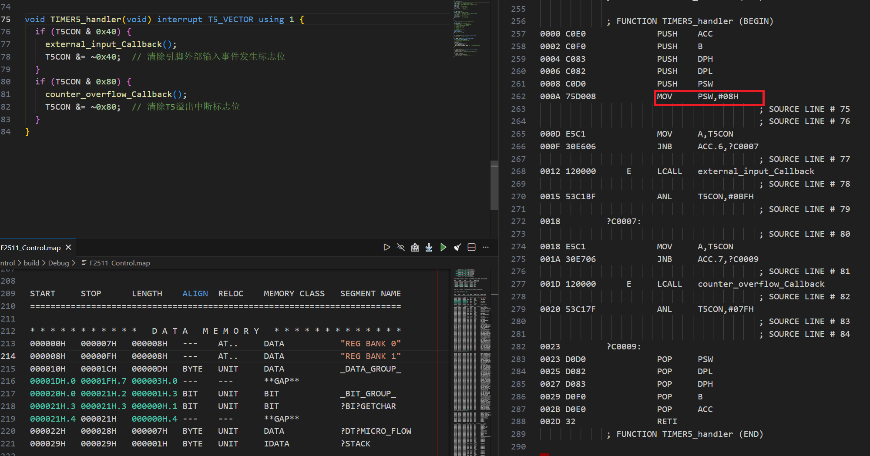Click the minimap of the map file
Viewport: 870px width, 456px height.
(x=472, y=348)
